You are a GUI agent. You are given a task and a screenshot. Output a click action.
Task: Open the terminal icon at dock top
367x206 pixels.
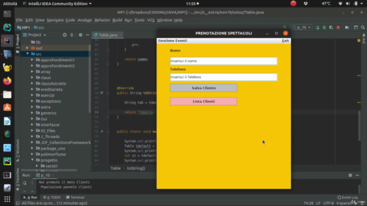click(x=7, y=14)
